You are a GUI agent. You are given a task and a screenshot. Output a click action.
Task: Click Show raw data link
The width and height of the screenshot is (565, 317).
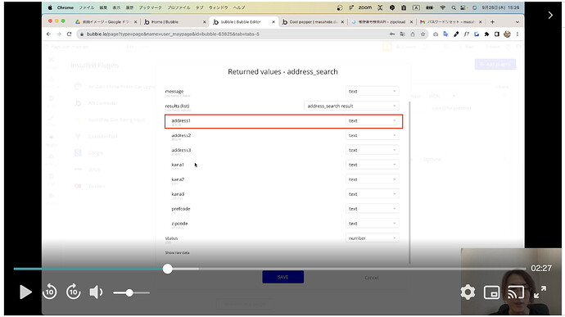point(177,253)
